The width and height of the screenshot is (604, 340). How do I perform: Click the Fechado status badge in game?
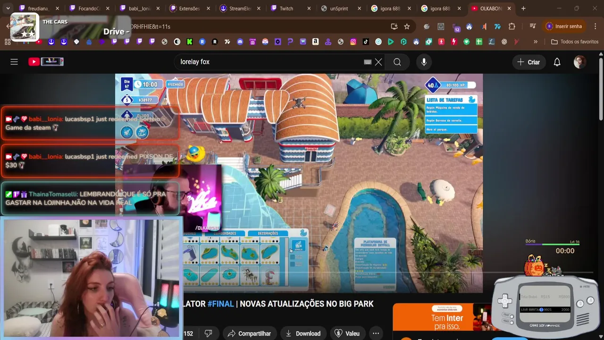point(175,85)
